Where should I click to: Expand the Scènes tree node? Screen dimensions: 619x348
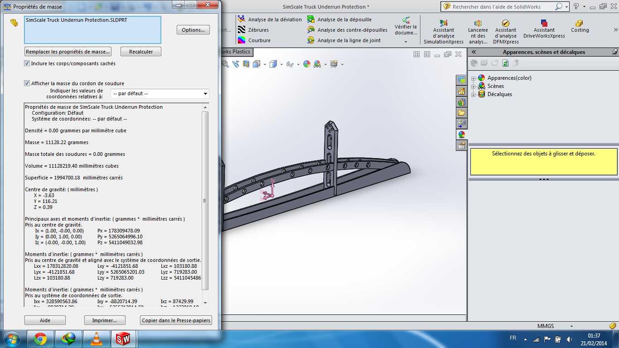pos(474,86)
